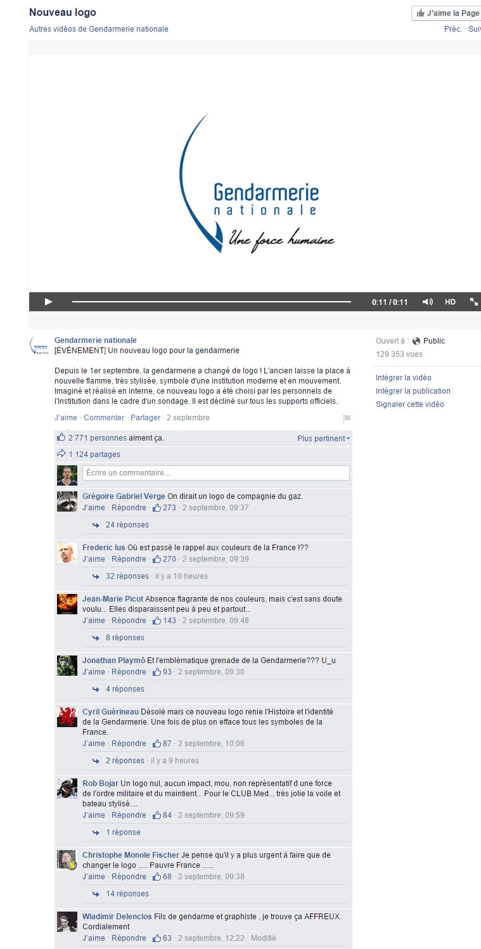Click like icon showing 273 likes
The image size is (481, 949).
click(157, 507)
